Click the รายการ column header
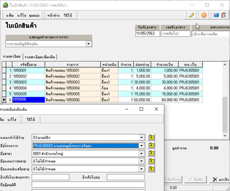Screen dimensions: 230x191 tap(73, 65)
